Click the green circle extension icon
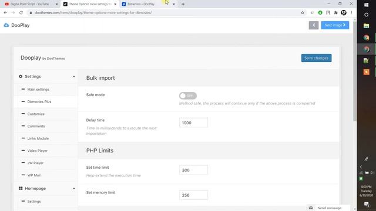This screenshot has height=211, width=376. point(320,13)
